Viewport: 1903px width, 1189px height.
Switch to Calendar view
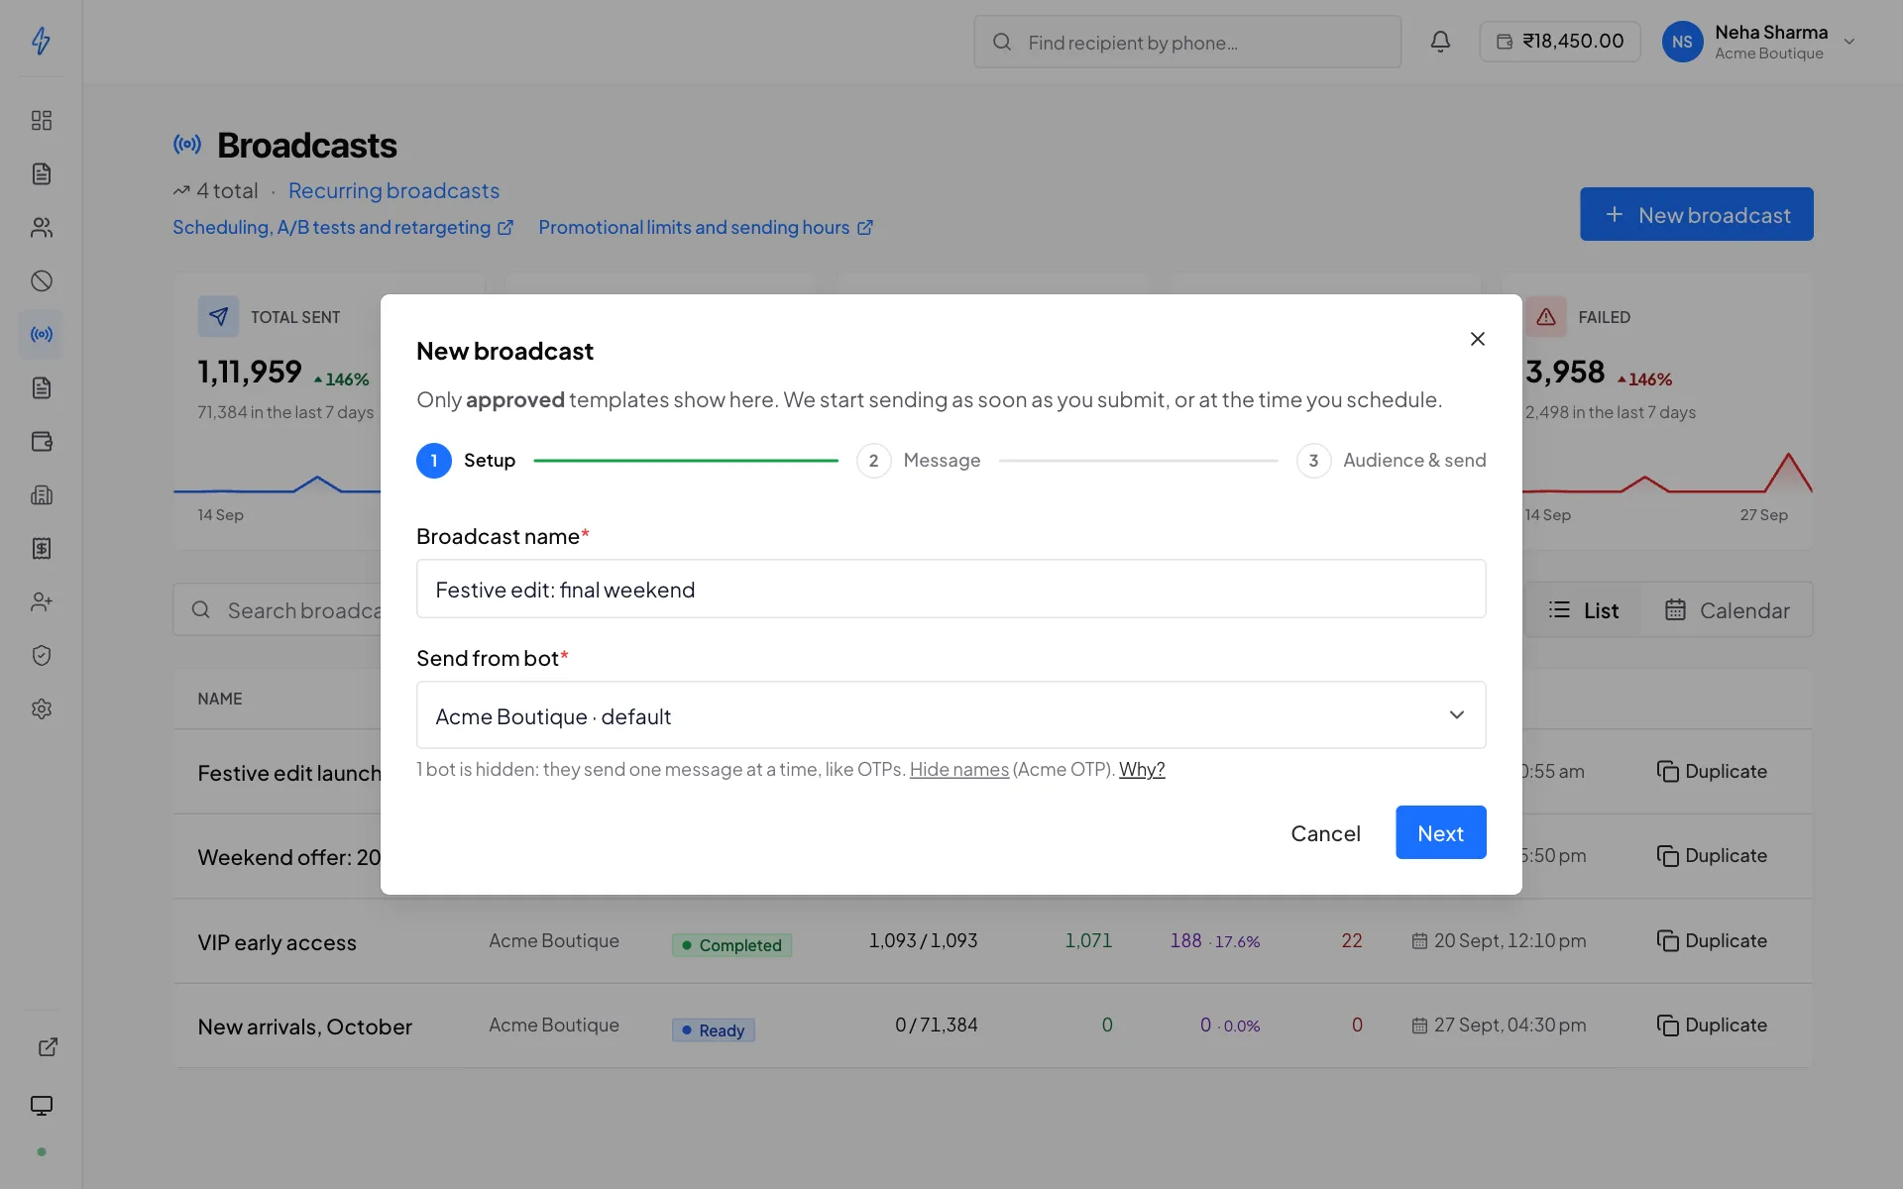1727,610
